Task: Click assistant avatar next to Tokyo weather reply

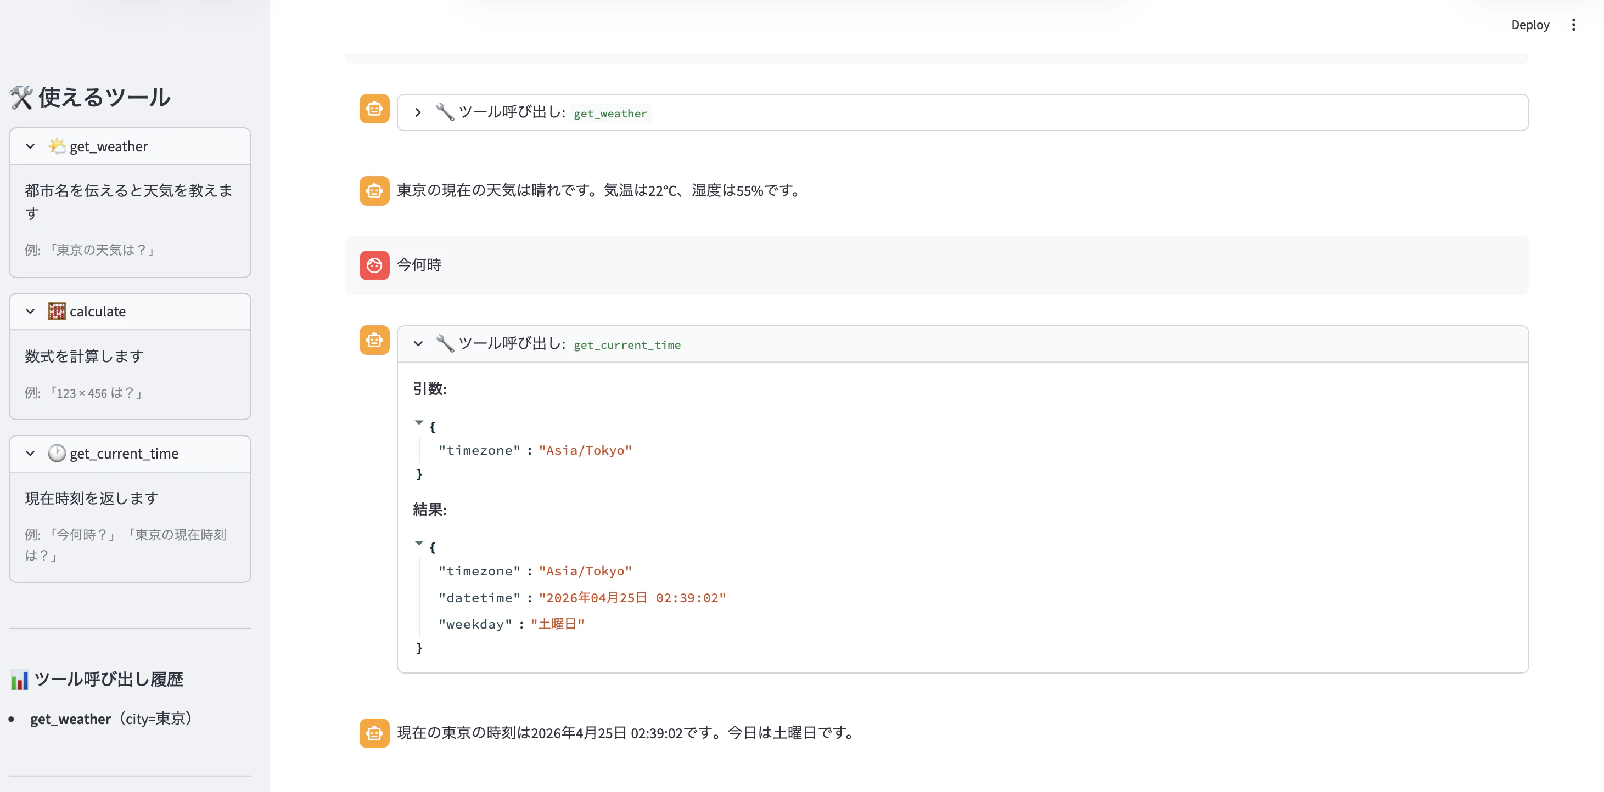Action: pyautogui.click(x=374, y=190)
